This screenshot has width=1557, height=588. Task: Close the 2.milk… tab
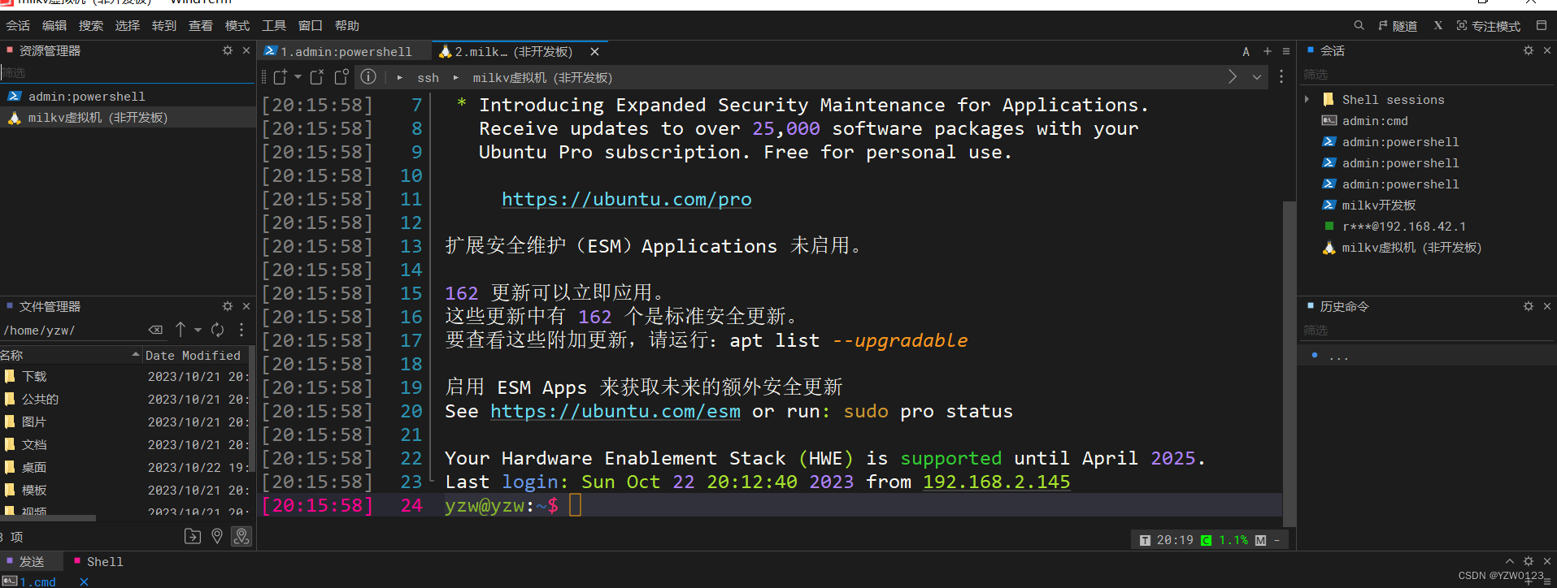coord(594,51)
